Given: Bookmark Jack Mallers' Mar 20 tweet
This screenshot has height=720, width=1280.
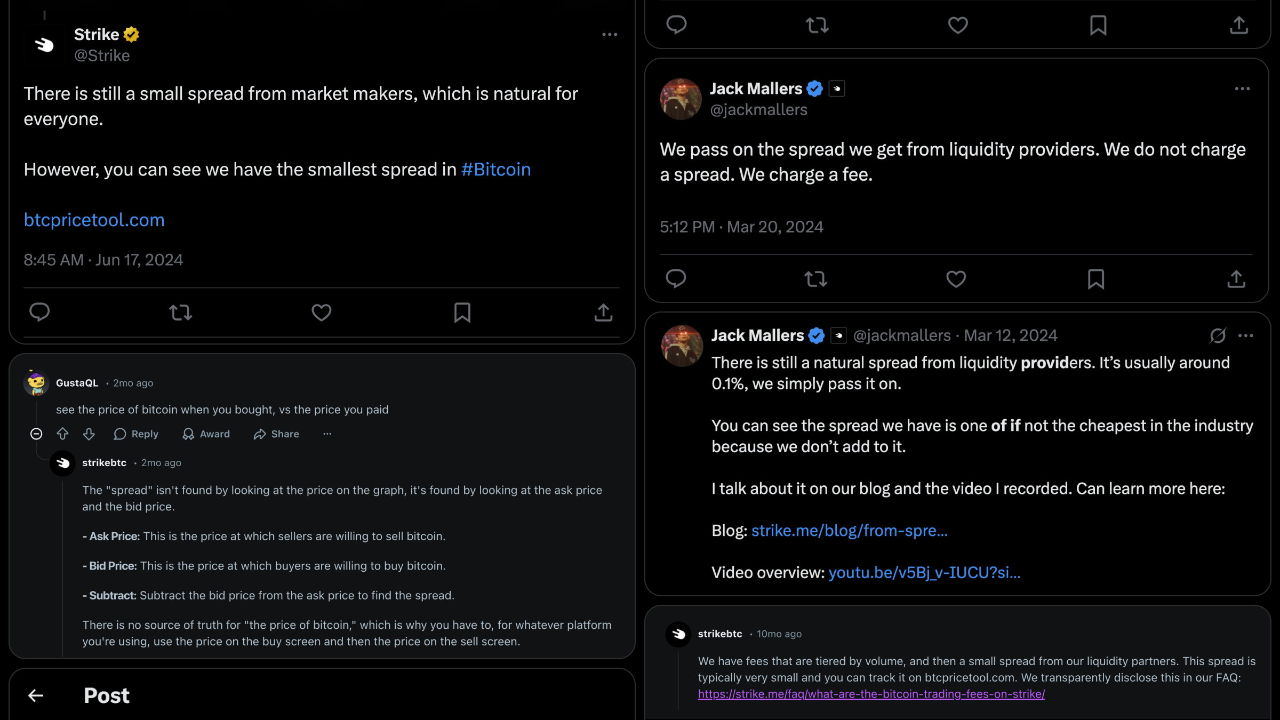Looking at the screenshot, I should tap(1096, 278).
